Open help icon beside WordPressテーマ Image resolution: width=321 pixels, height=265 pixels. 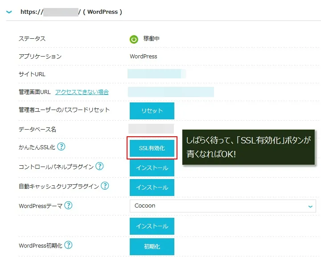(x=68, y=205)
